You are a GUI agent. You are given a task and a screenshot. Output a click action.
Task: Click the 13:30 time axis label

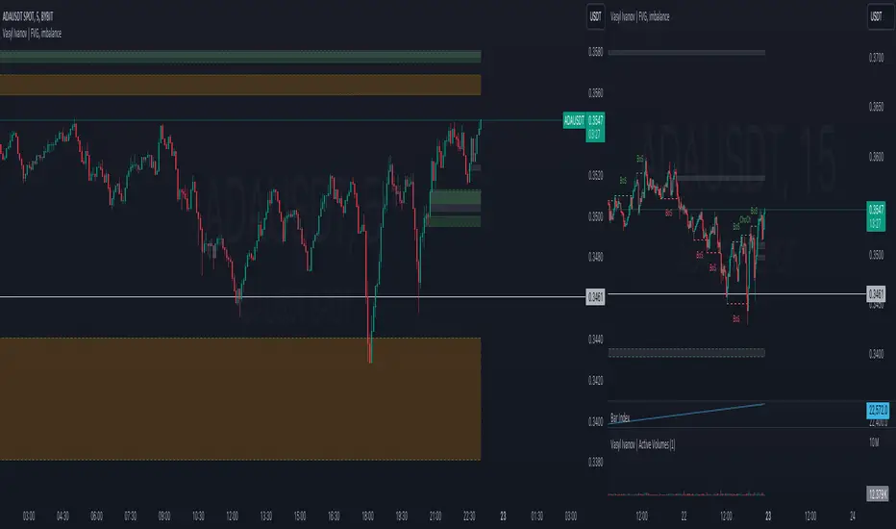[265, 516]
